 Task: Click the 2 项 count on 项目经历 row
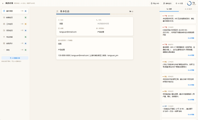(x=22, y=31)
